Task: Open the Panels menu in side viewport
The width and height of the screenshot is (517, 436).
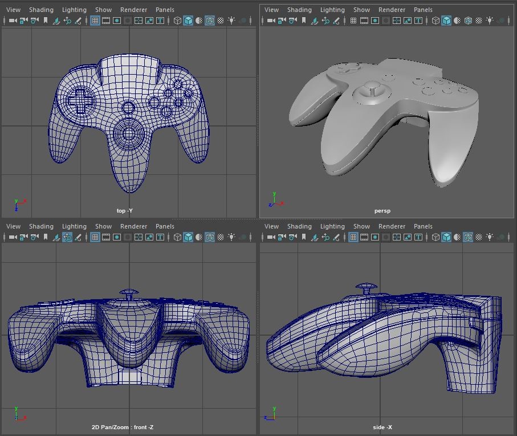Action: click(x=424, y=226)
